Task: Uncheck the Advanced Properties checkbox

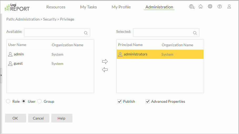Action: point(148,101)
